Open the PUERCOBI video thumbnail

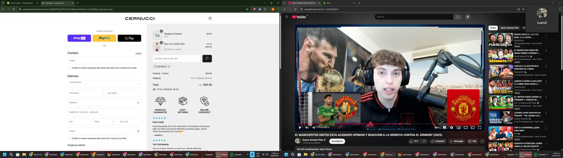point(501,40)
